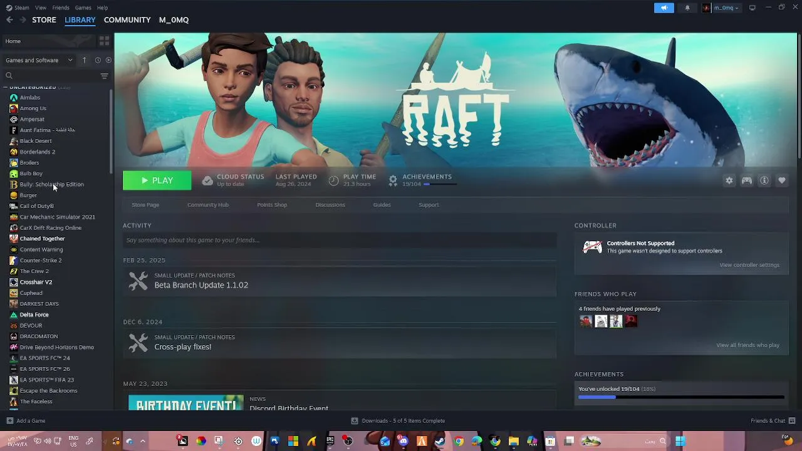Screen dimensions: 802x451
Task: Open the Community Hub link
Action: pyautogui.click(x=208, y=205)
